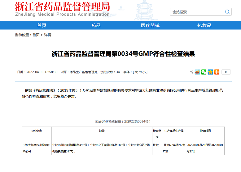Click the 企业名称 table header

[37, 131]
